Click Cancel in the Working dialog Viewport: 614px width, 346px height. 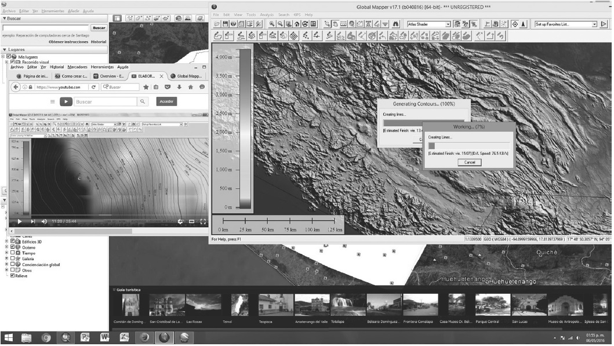click(x=469, y=163)
